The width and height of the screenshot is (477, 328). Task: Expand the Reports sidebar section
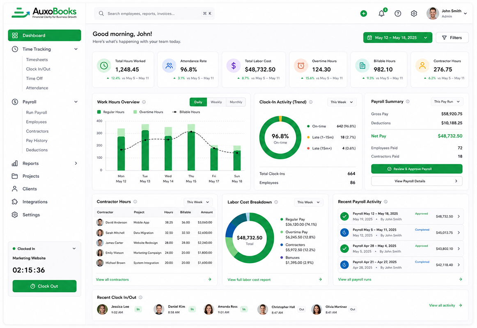tap(76, 163)
